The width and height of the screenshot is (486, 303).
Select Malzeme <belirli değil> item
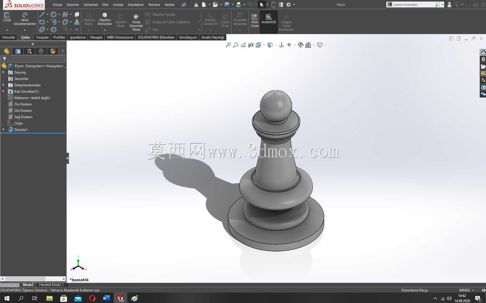point(32,98)
